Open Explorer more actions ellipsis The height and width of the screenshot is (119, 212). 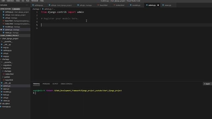coord(27,5)
